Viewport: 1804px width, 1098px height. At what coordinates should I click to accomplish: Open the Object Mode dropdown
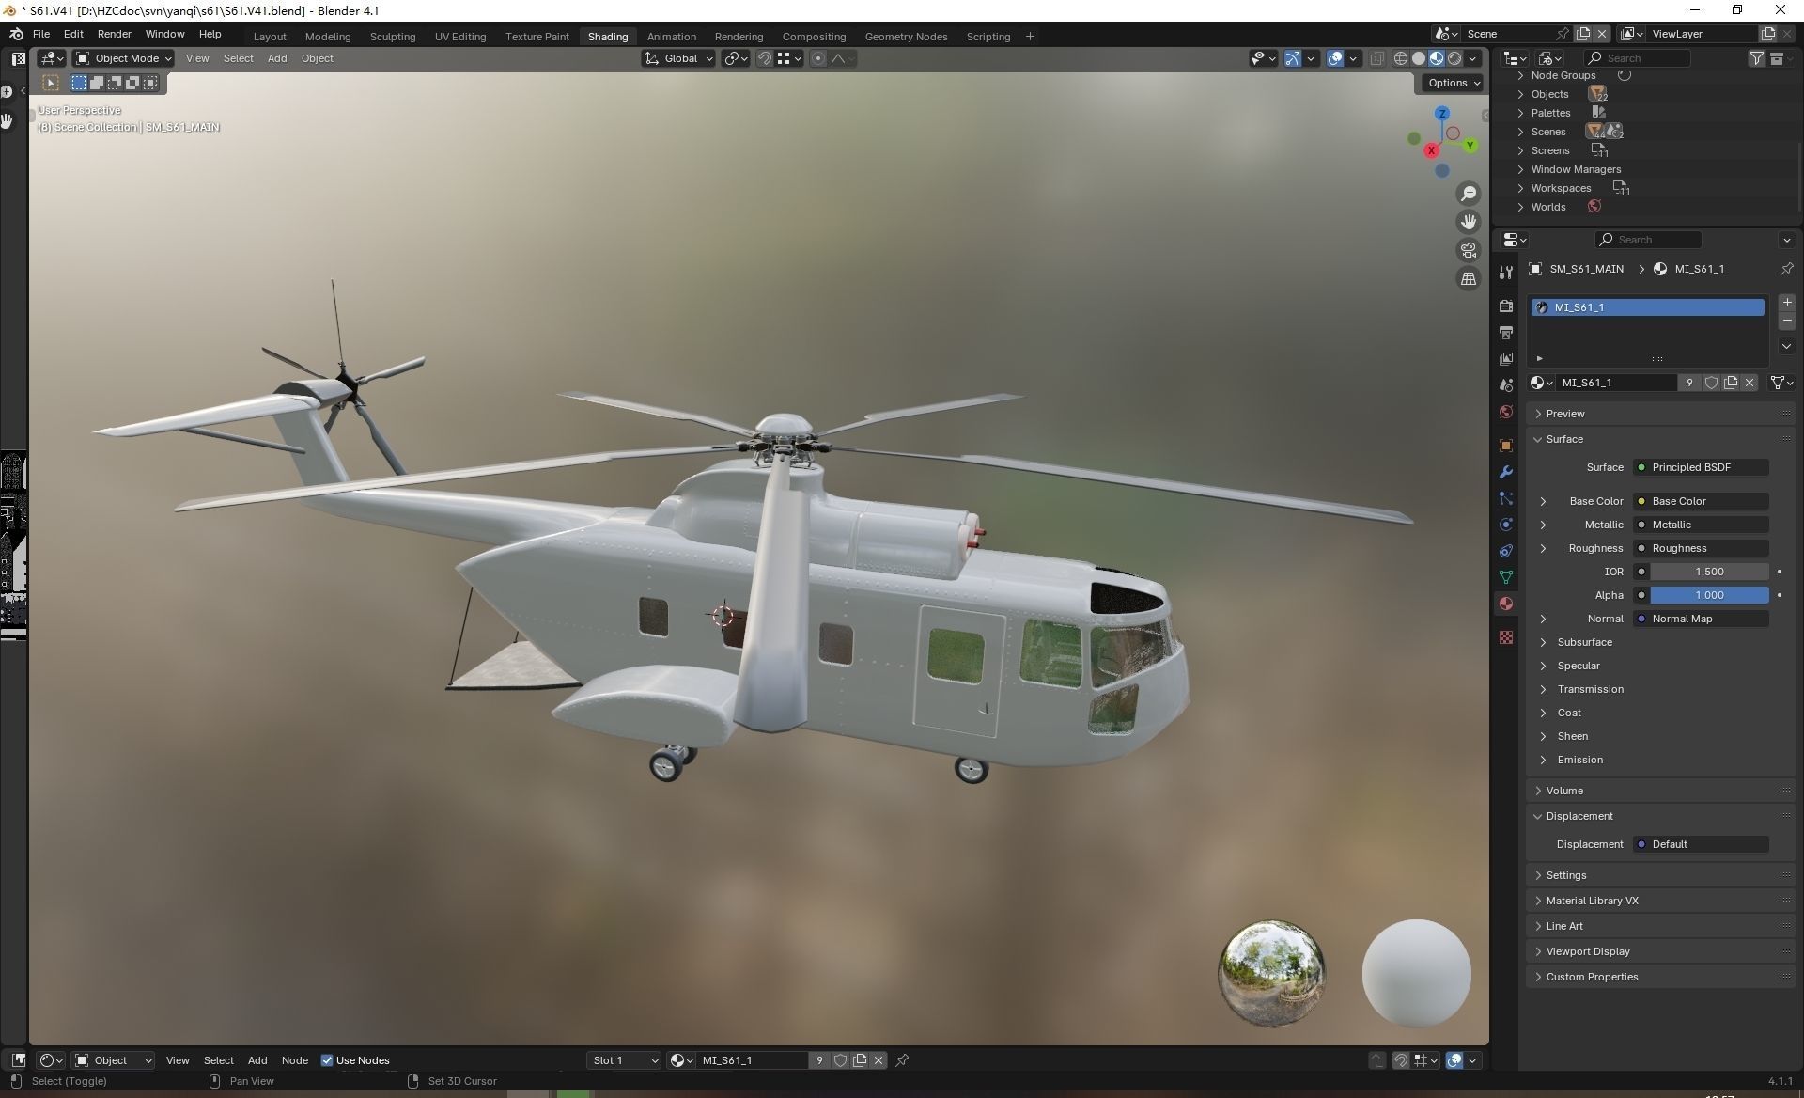[124, 58]
